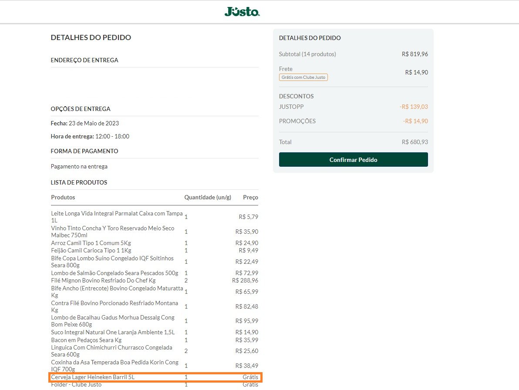Select the Suco Integral Natural One Laranja item
519x390 pixels.
click(113, 332)
